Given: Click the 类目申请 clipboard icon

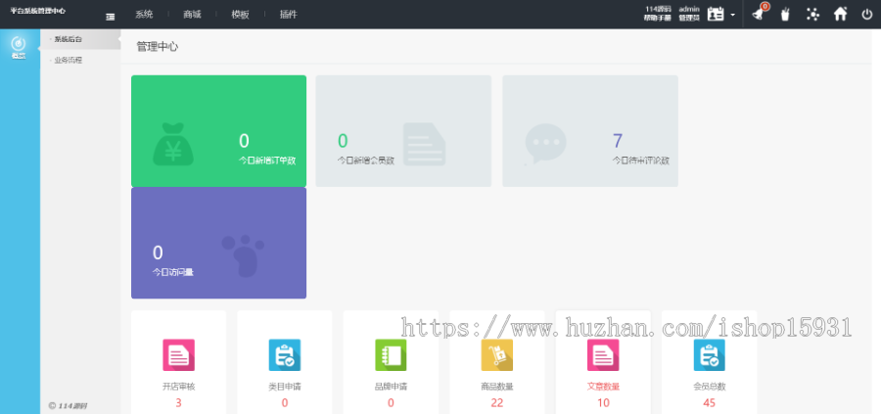Looking at the screenshot, I should click(285, 355).
